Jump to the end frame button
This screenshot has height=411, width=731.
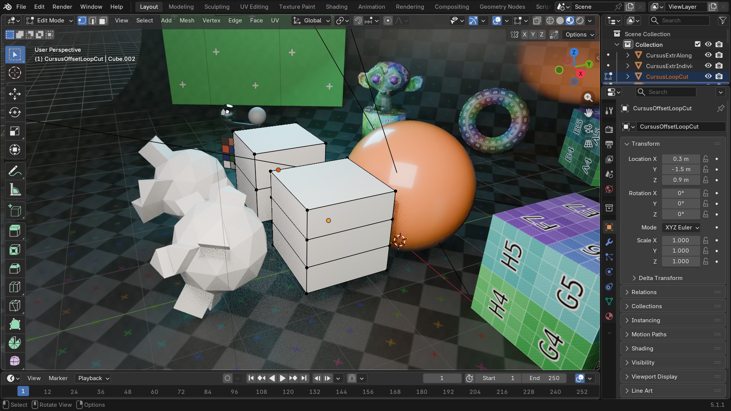304,378
